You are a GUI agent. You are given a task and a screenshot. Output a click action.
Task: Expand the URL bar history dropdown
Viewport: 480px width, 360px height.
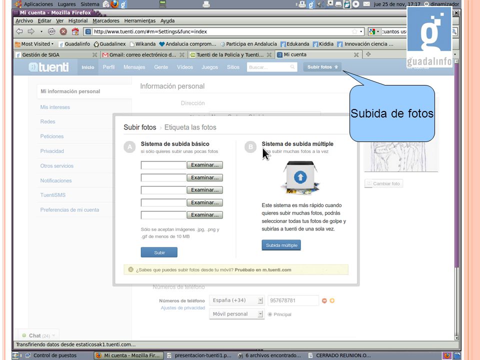(361, 31)
